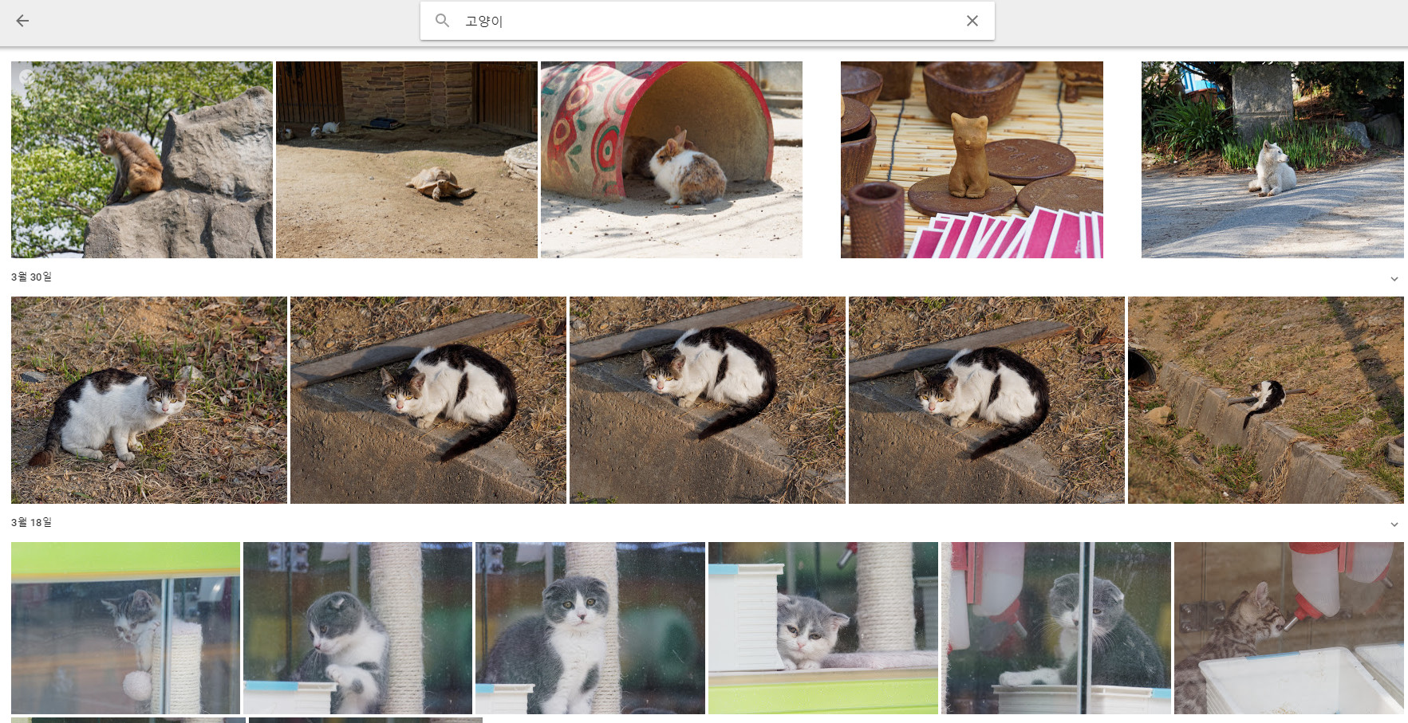The width and height of the screenshot is (1408, 723).
Task: Open the rabbit in painted tunnel photo
Action: pyautogui.click(x=672, y=159)
